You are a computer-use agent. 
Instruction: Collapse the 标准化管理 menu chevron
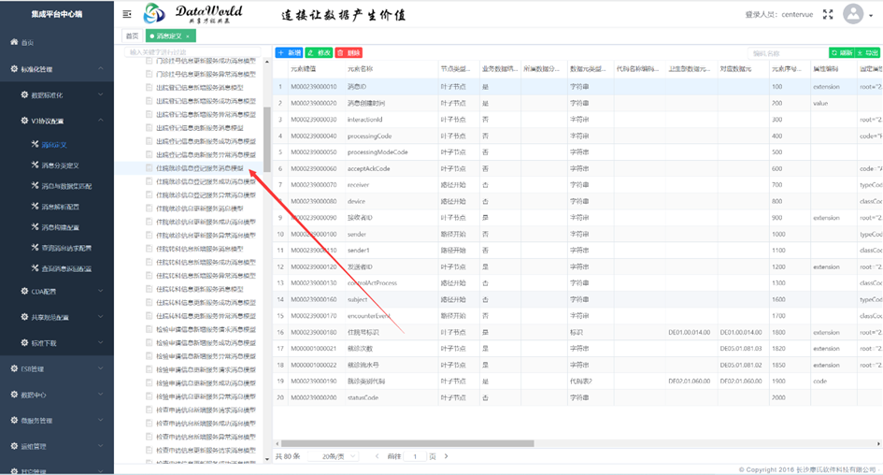(101, 69)
